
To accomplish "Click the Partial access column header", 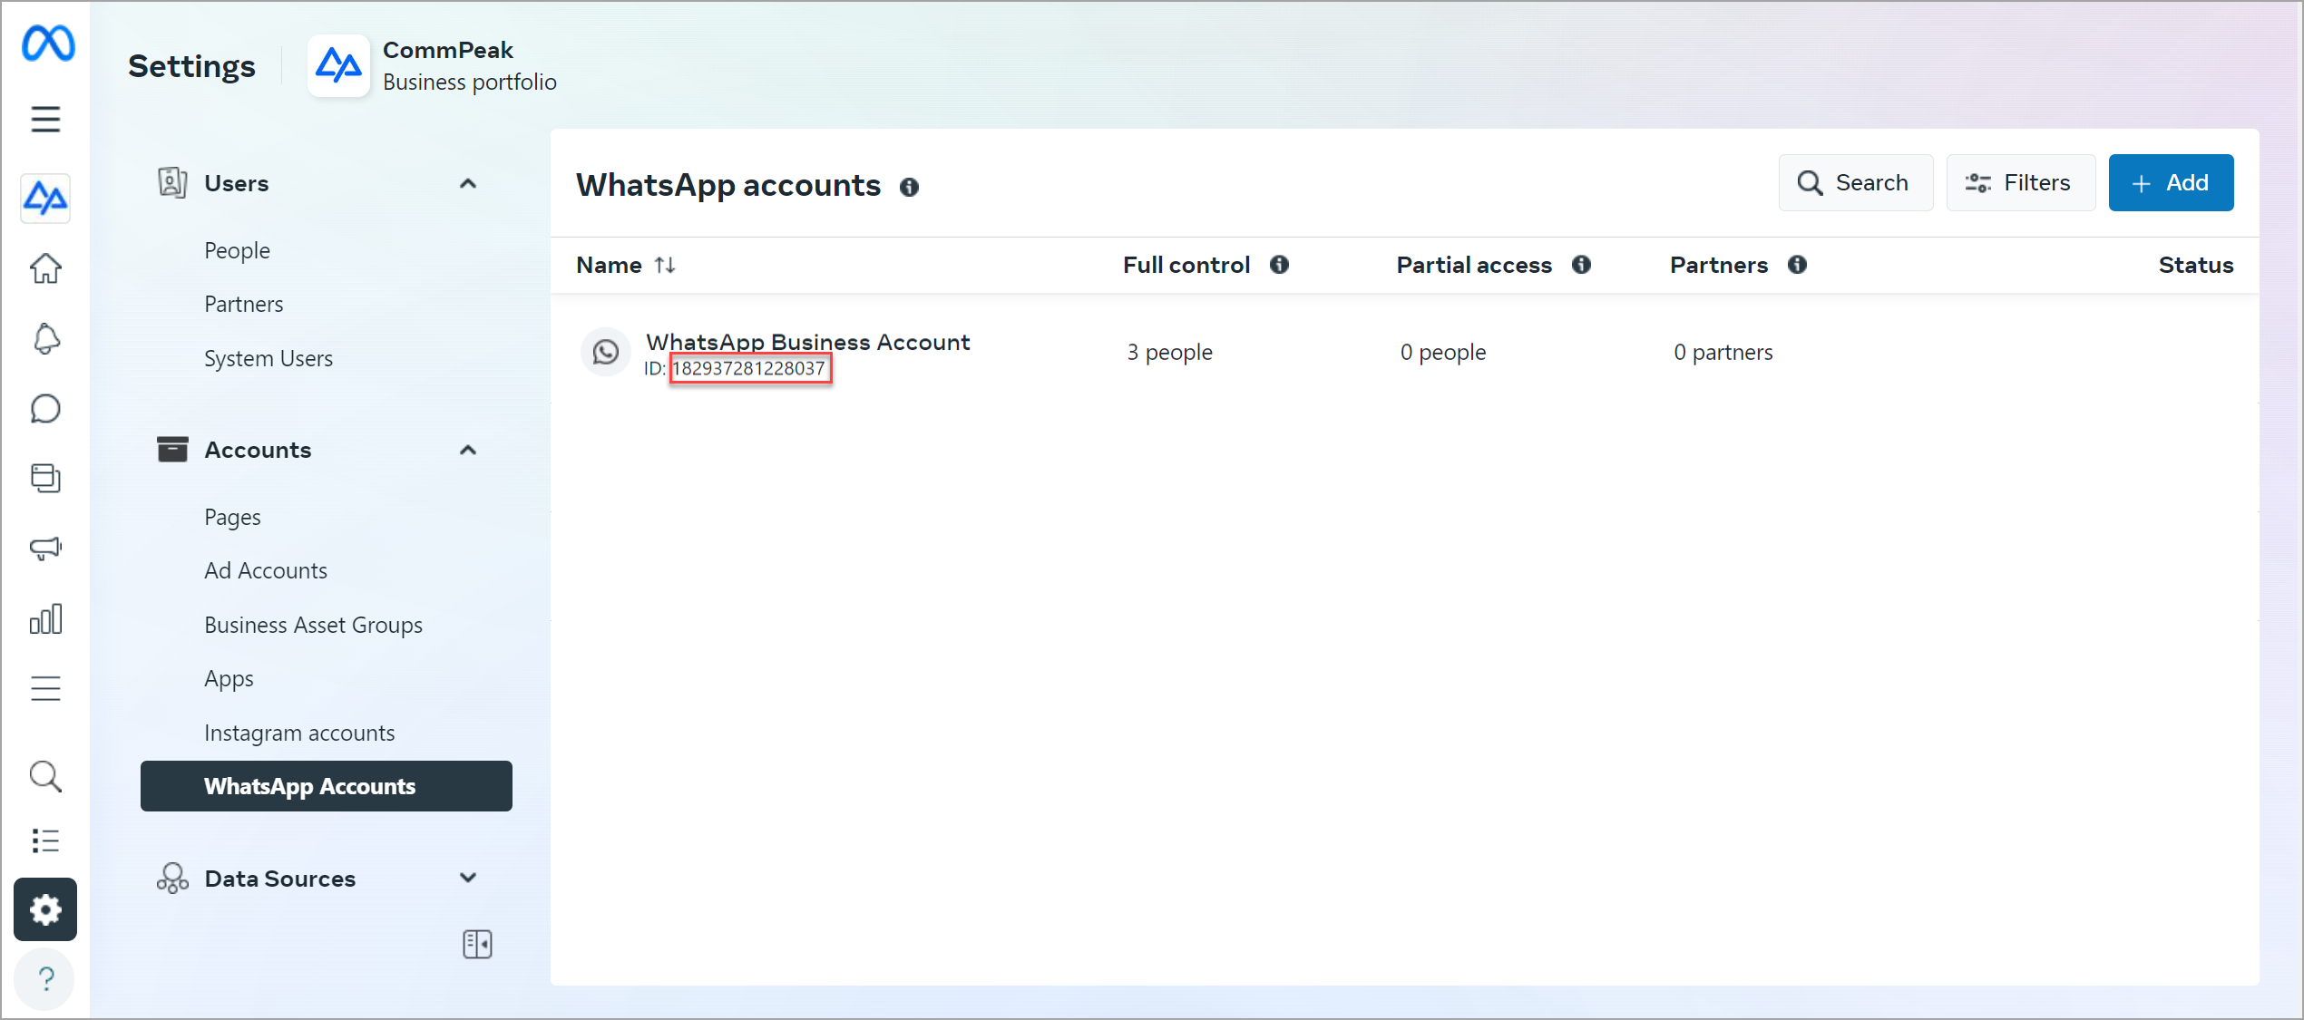I will 1474,265.
